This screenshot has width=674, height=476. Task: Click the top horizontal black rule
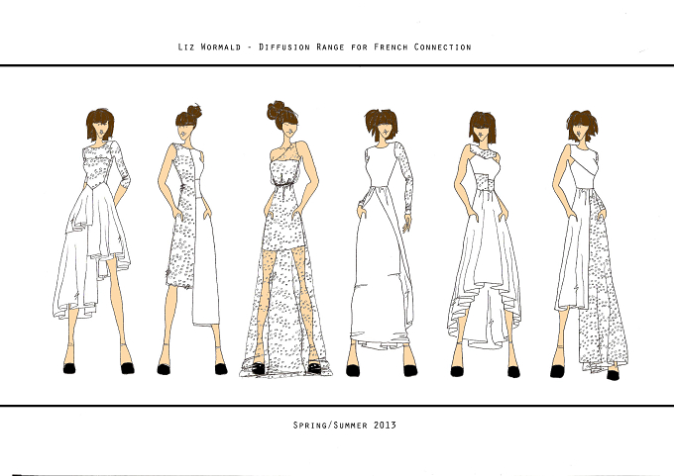337,65
